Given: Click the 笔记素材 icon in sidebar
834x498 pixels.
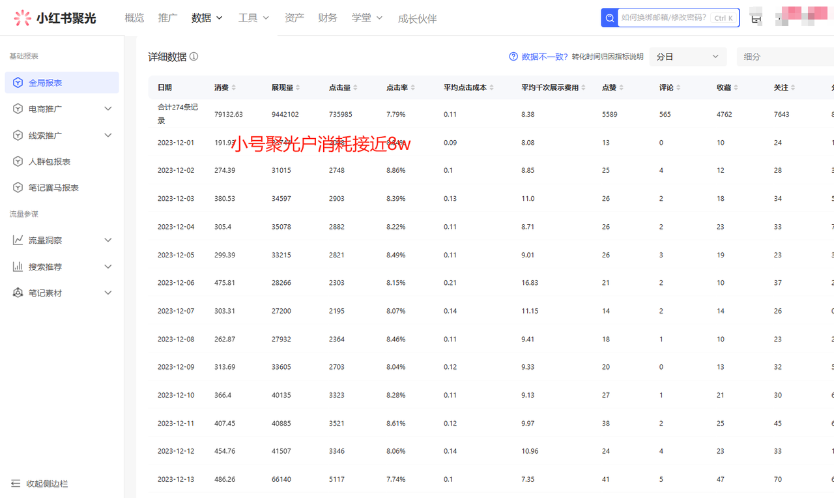Looking at the screenshot, I should [18, 292].
